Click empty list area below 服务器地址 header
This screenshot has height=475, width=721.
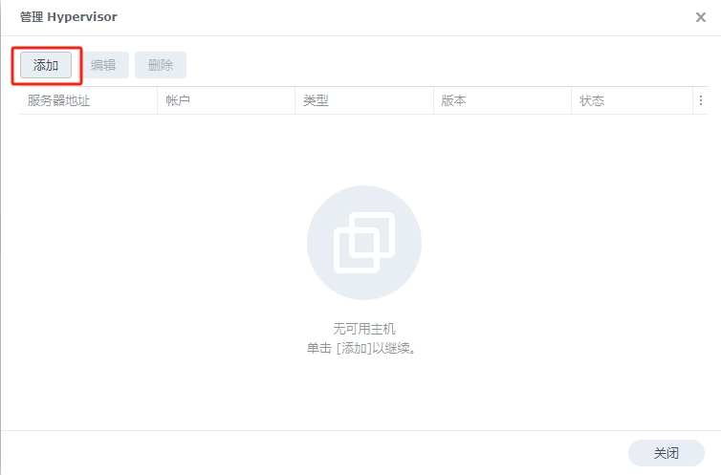coord(86,172)
